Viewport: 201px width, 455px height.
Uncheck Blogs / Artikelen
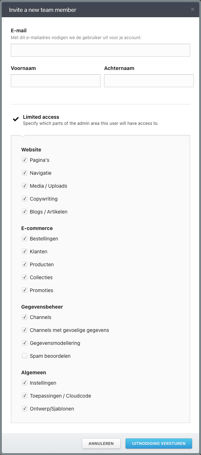click(24, 212)
